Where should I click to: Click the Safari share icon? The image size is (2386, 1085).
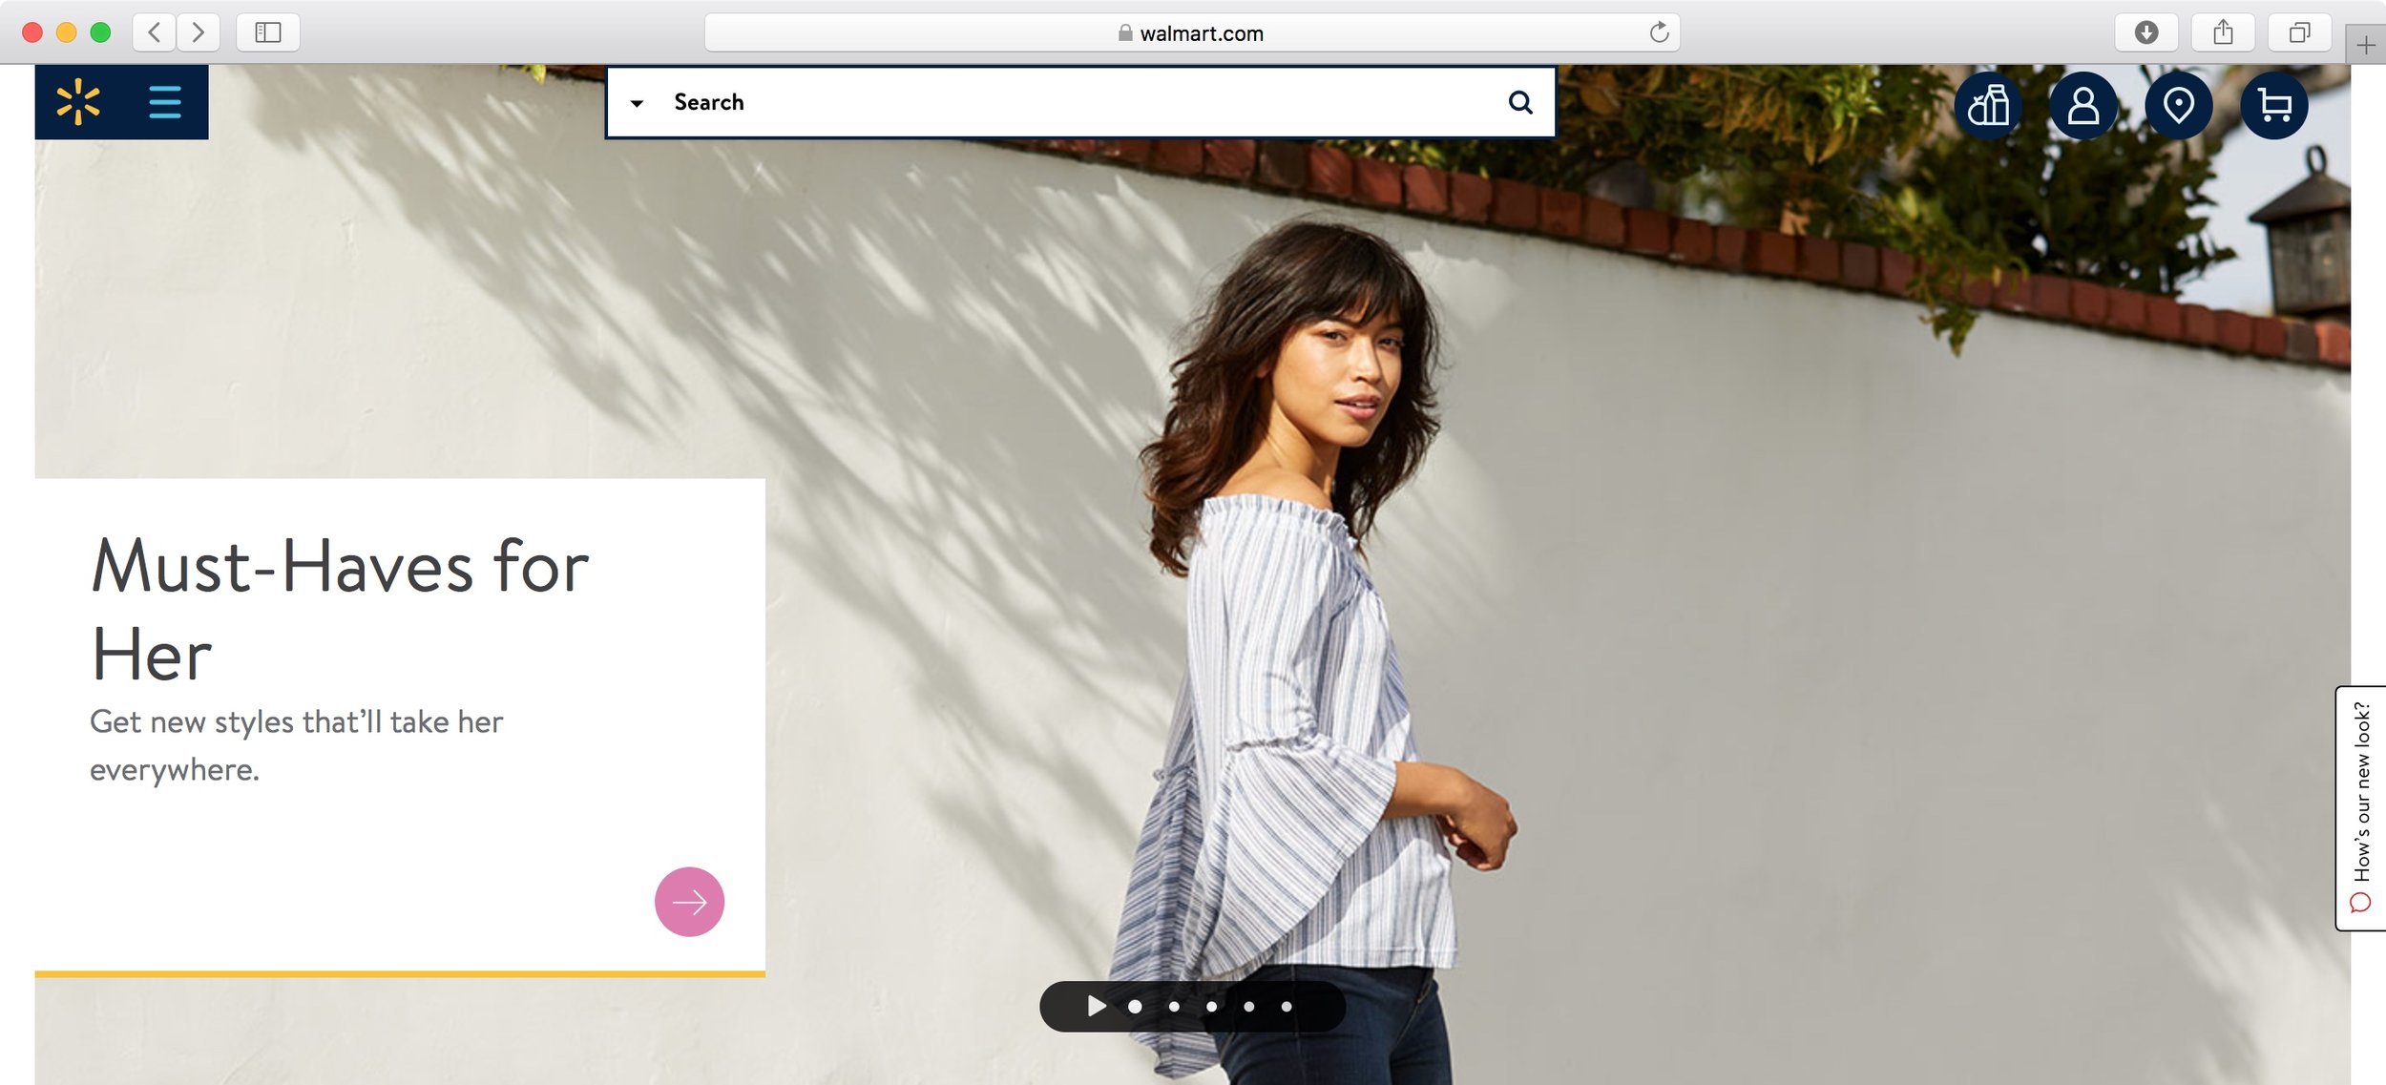pyautogui.click(x=2223, y=32)
